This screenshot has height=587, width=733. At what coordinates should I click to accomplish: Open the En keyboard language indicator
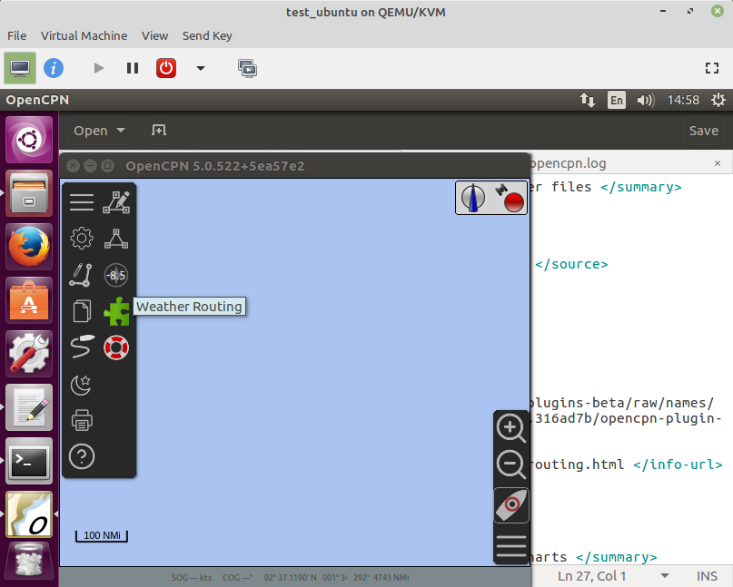pyautogui.click(x=617, y=100)
